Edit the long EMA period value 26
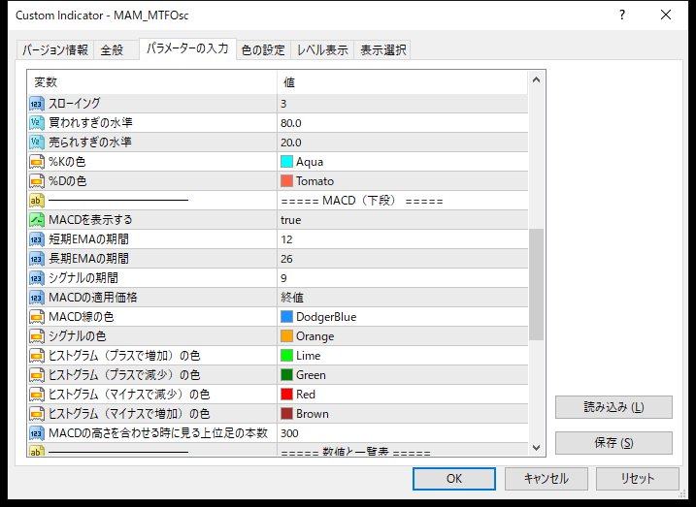This screenshot has height=507, width=696. click(403, 259)
